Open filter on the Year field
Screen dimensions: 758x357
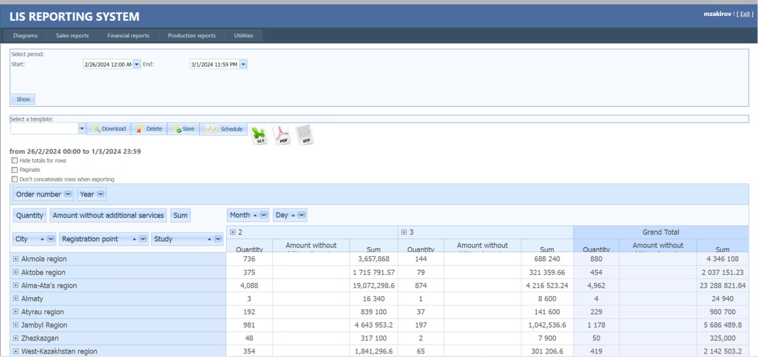click(101, 194)
